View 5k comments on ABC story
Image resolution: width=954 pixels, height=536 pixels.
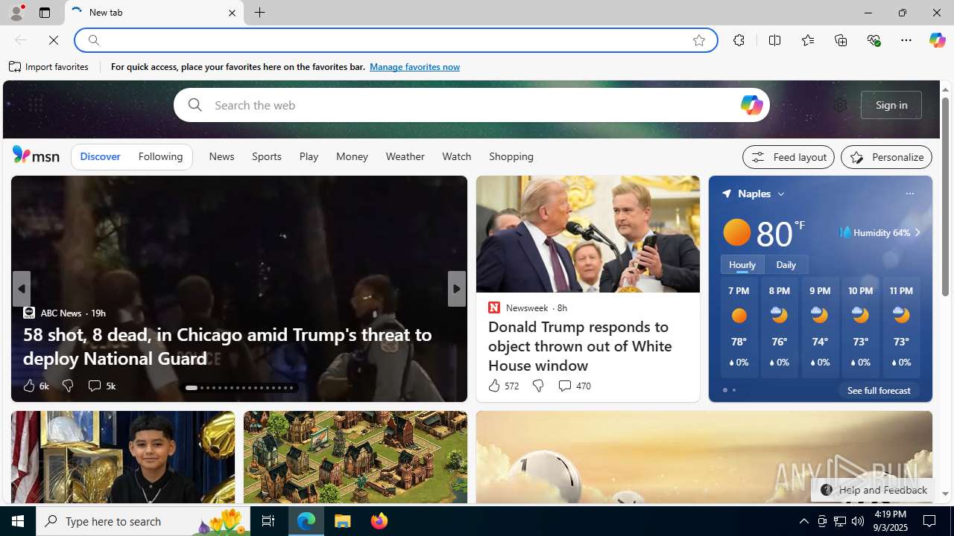pyautogui.click(x=101, y=386)
